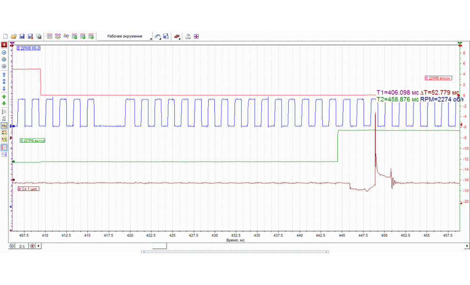Click the green down arrow icon
470x285 pixels.
coord(4,103)
